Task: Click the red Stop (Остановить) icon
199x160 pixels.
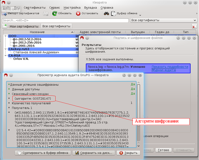Action: click(78, 13)
